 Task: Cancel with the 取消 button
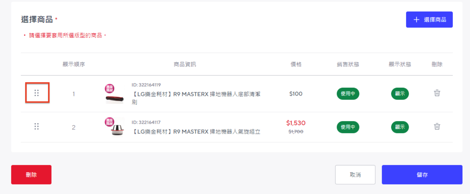[355, 175]
